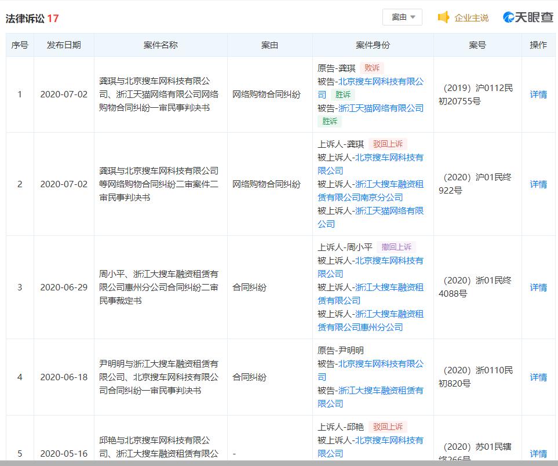Click the 案由 column header
The image size is (558, 466).
coord(269,45)
